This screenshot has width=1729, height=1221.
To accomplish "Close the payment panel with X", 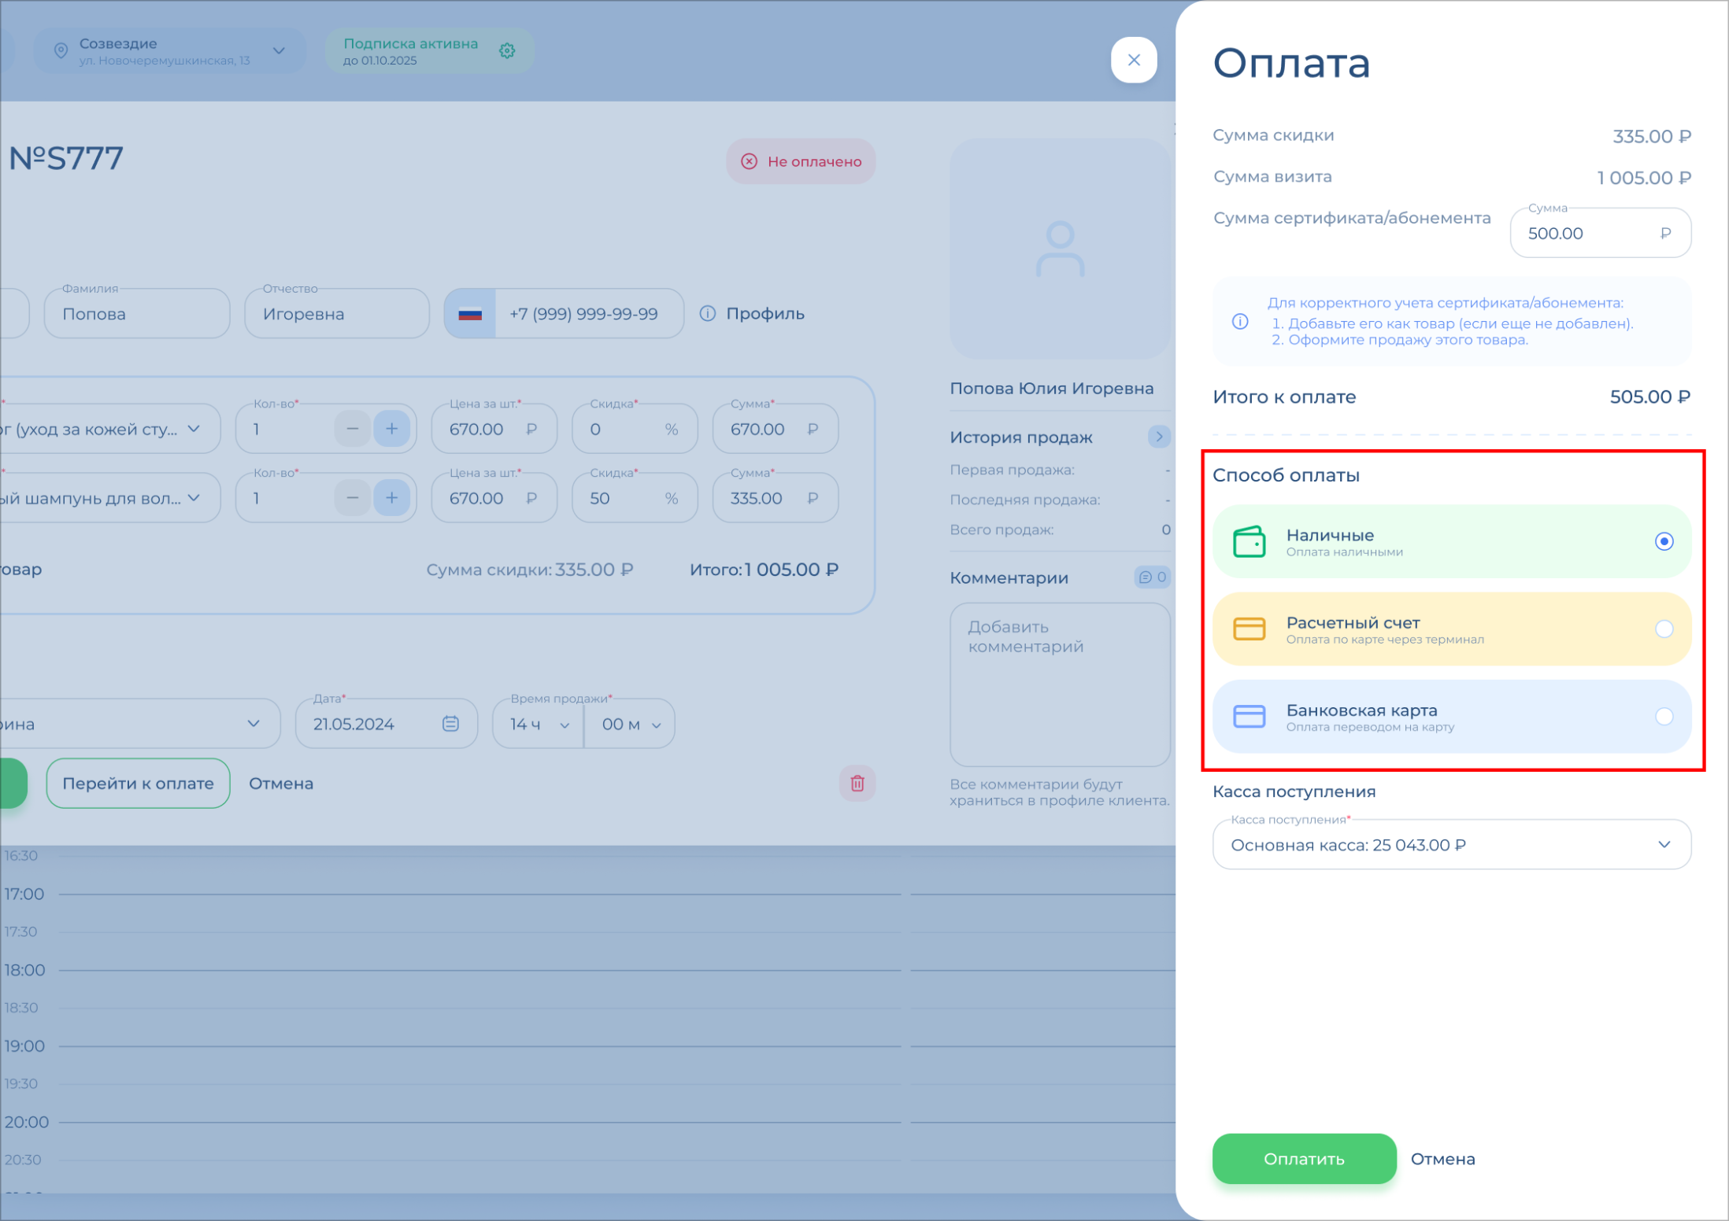I will 1134,60.
